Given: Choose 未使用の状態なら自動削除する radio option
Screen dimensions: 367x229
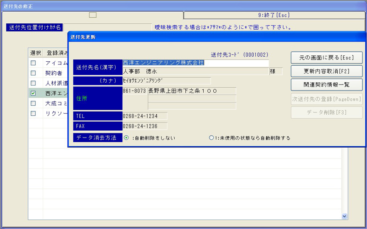Looking at the screenshot, I should click(x=211, y=138).
